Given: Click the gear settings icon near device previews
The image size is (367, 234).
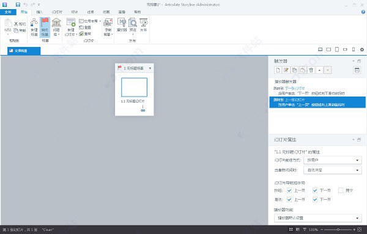Looking at the screenshot, I should click(x=362, y=49).
